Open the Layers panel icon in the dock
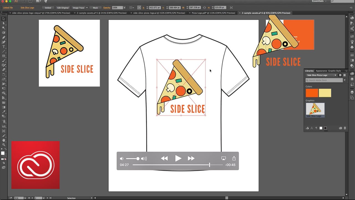Screen dimensions: 355x200 [352, 92]
